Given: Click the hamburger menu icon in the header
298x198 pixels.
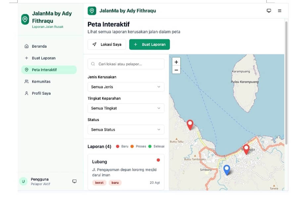Looking at the screenshot, I should 279,11.
